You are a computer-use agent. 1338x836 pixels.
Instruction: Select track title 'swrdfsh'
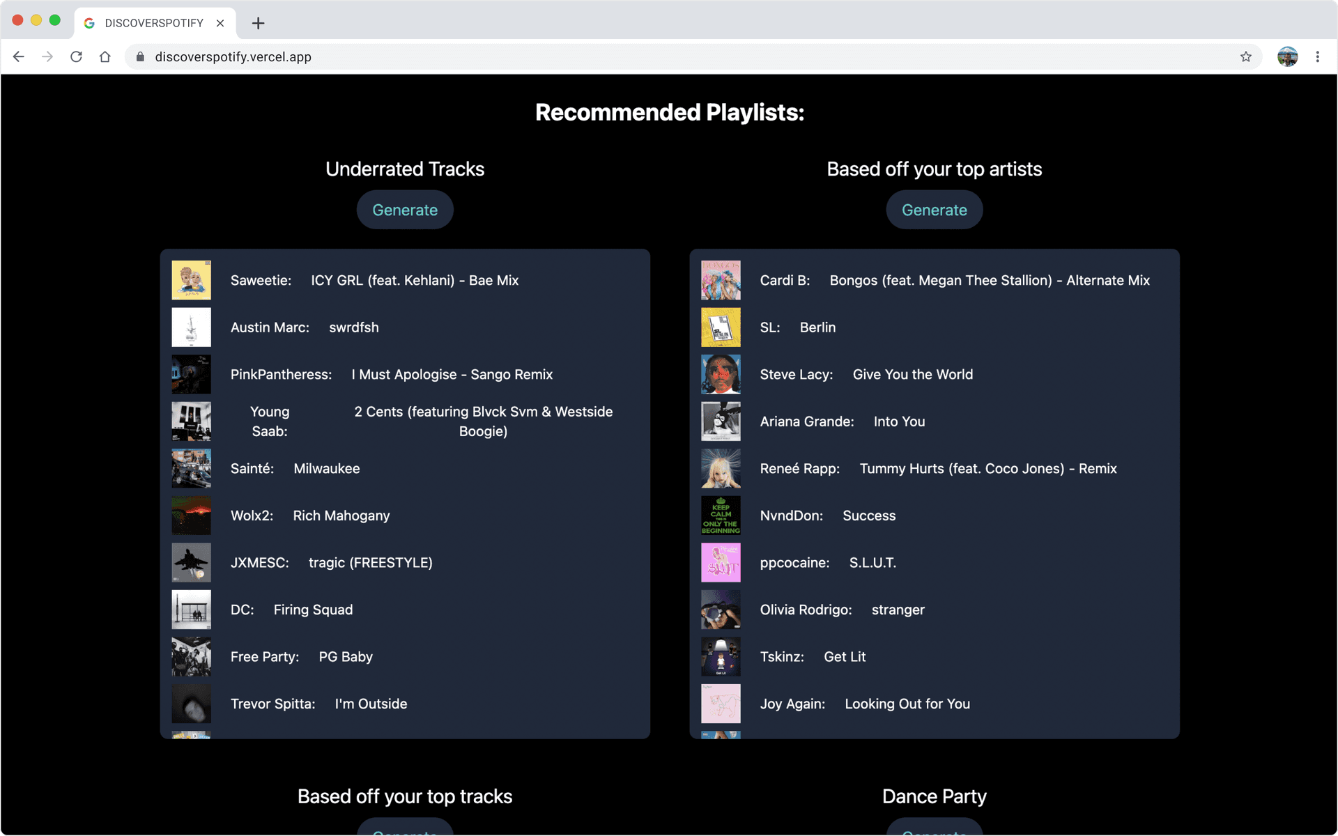click(x=354, y=327)
